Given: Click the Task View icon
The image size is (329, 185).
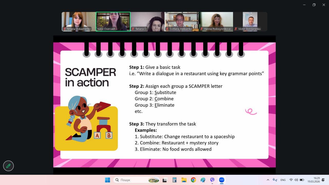Looking at the screenshot, I should [165, 180].
